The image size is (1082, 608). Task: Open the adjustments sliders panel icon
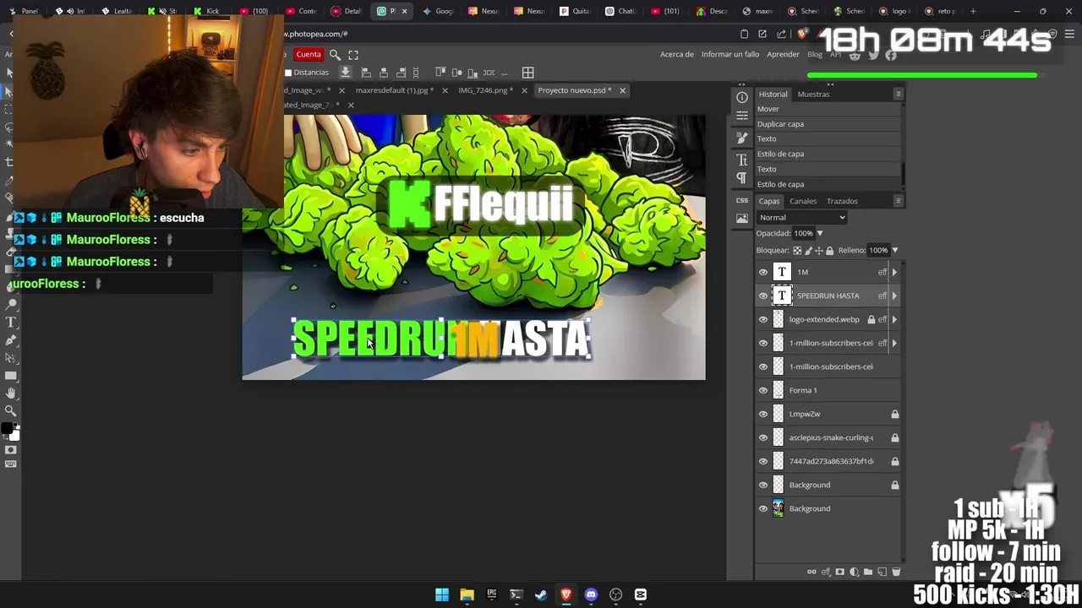point(742,116)
